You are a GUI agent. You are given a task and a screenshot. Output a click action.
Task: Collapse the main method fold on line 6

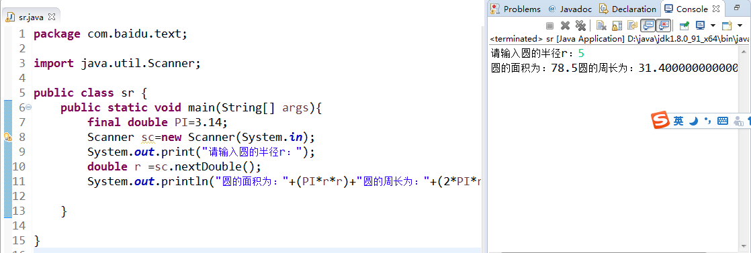click(29, 107)
